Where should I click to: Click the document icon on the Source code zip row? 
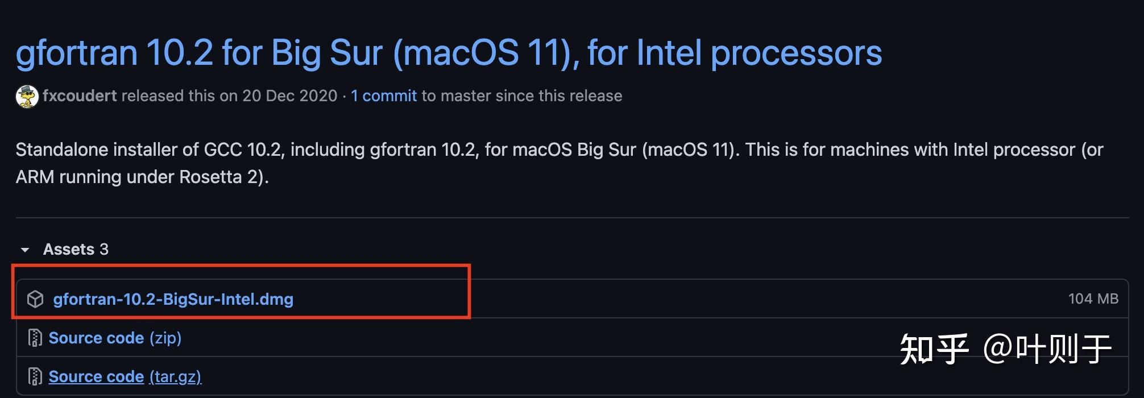click(x=34, y=337)
